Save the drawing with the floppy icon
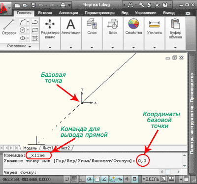The width and height of the screenshot is (197, 184). pos(33,5)
